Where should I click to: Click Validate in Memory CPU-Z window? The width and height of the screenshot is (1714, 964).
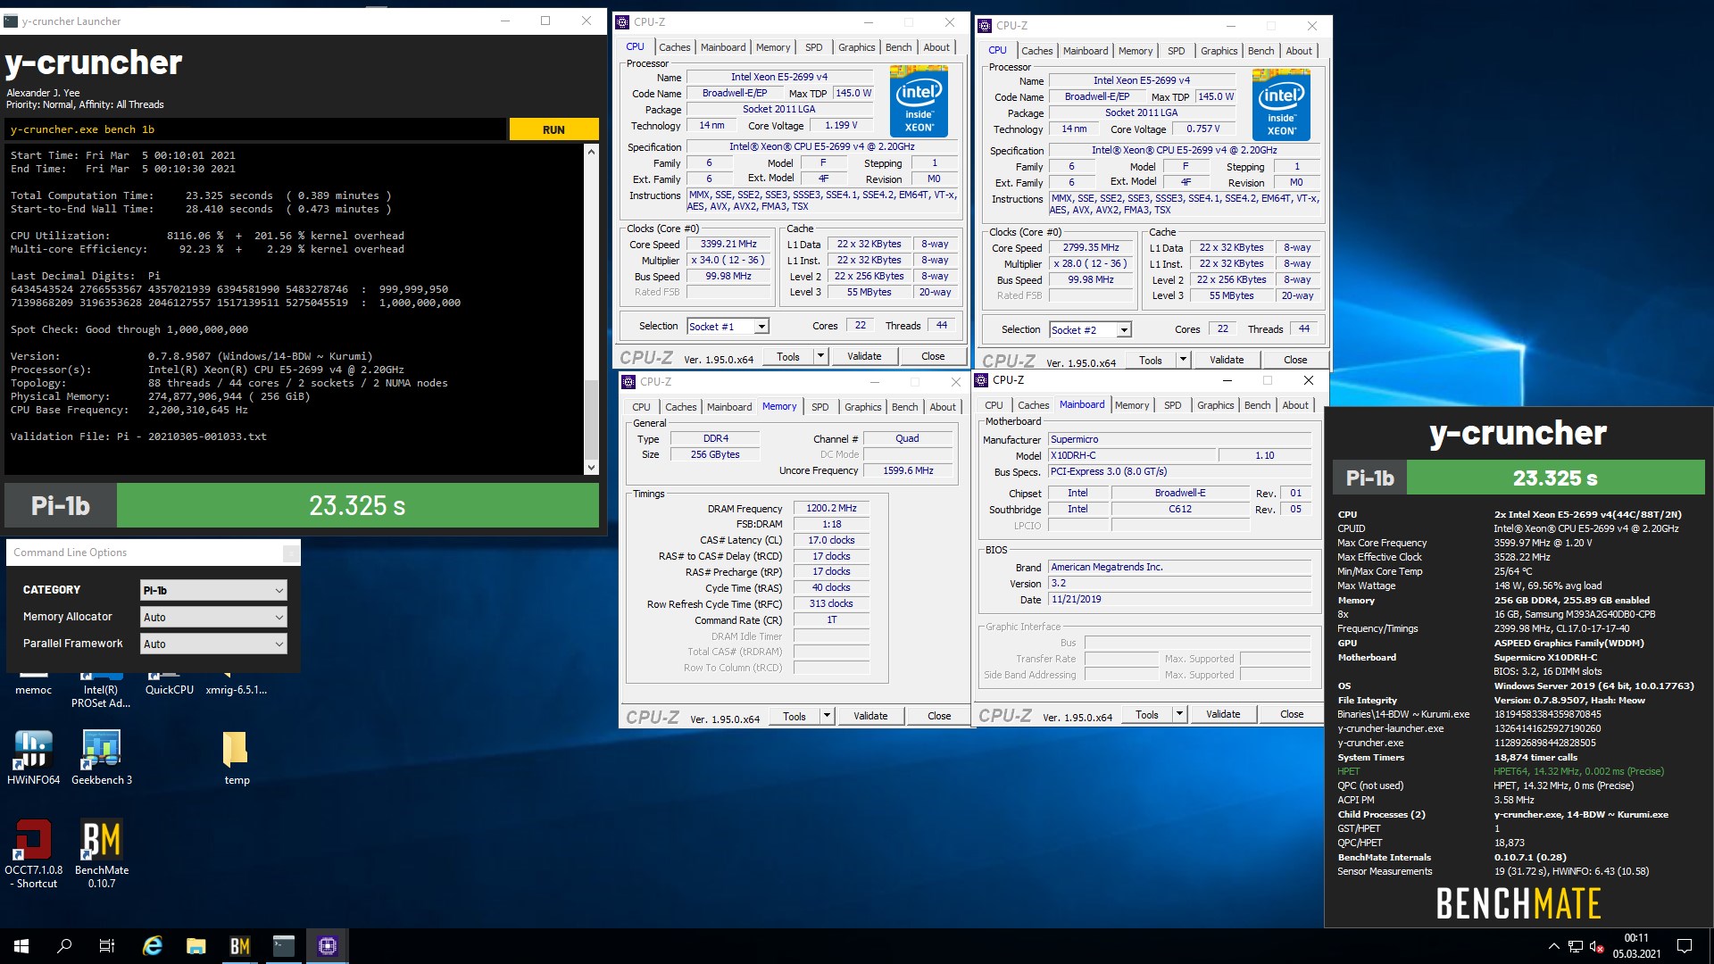(869, 716)
